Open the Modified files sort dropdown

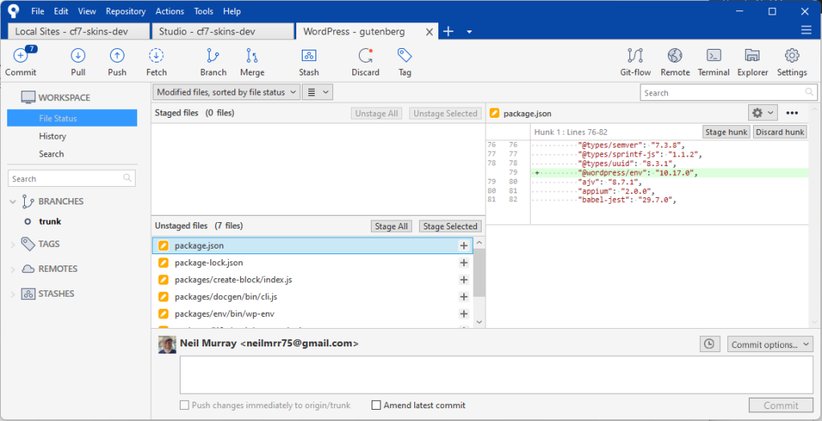pos(227,92)
